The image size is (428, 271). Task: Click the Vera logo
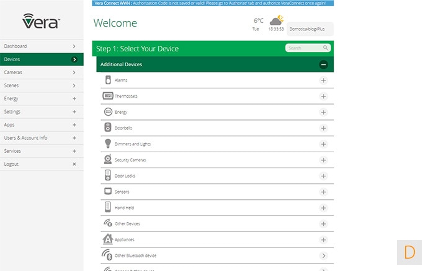click(x=41, y=21)
